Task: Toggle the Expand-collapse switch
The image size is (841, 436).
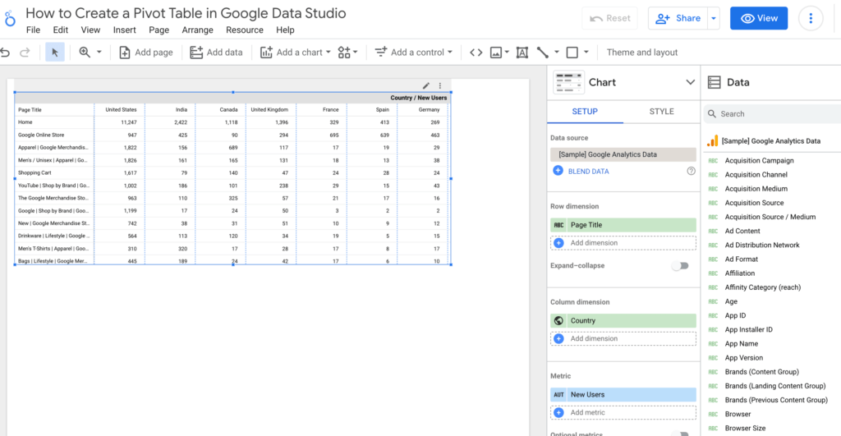Action: pyautogui.click(x=680, y=266)
